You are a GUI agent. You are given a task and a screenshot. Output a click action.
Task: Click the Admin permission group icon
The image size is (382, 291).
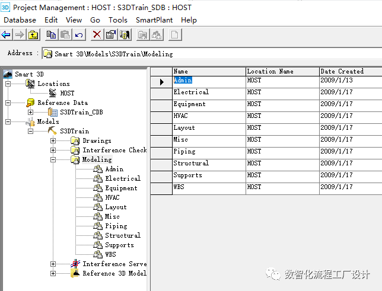coord(98,169)
